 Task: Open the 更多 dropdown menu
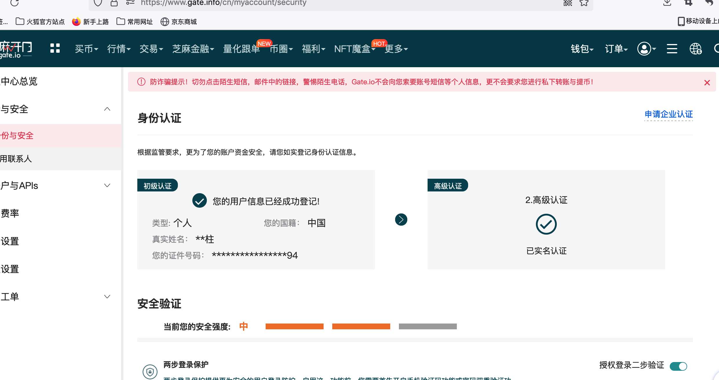[x=396, y=49]
